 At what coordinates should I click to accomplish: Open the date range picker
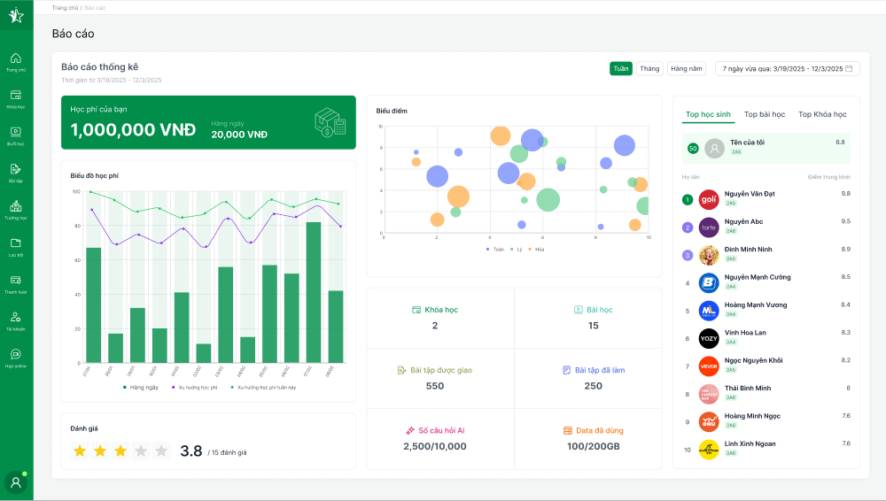(787, 68)
